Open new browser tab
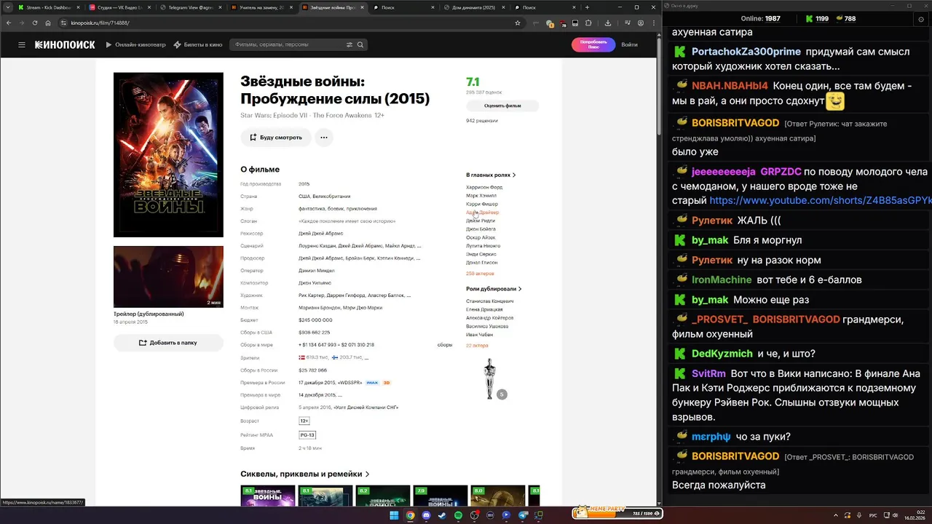This screenshot has width=932, height=524. [588, 7]
